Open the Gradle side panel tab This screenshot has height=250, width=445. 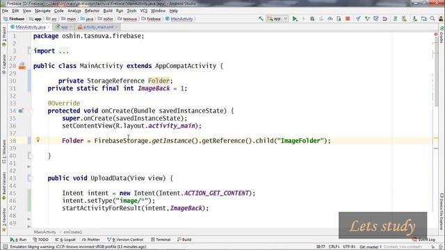coord(442,35)
